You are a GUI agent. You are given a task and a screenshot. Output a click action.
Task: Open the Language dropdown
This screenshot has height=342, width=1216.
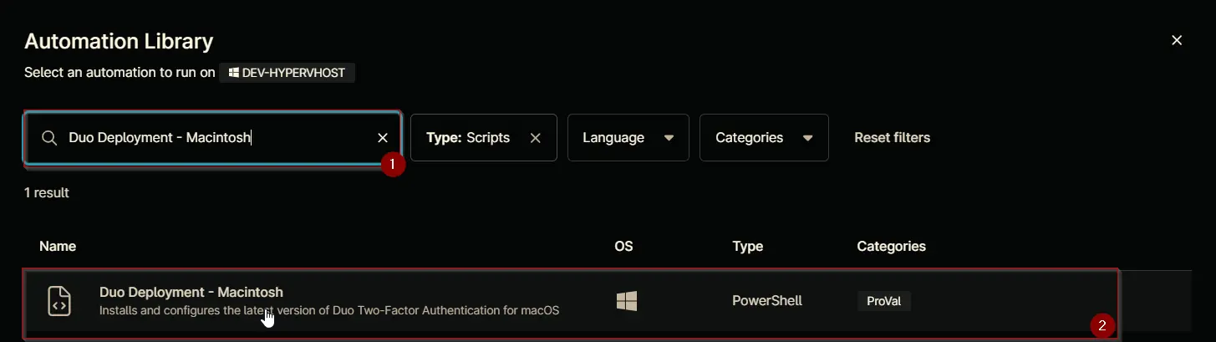[628, 137]
